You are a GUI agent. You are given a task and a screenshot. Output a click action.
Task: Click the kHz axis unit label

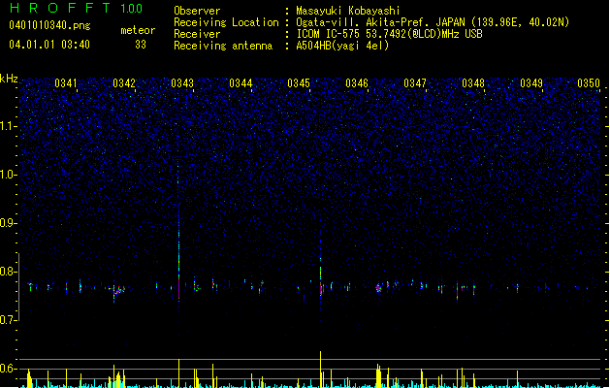point(9,79)
